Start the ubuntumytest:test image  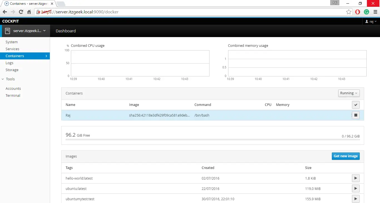tap(356, 199)
